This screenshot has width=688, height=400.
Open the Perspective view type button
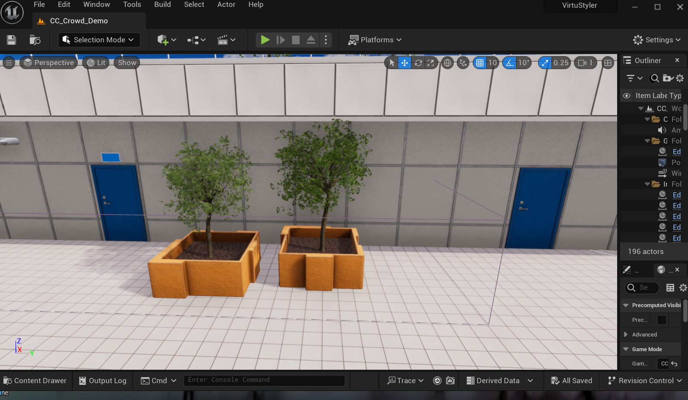click(x=48, y=63)
